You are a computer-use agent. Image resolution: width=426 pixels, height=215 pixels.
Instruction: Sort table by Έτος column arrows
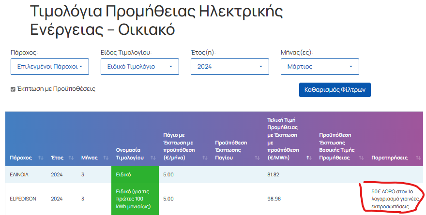click(x=71, y=158)
